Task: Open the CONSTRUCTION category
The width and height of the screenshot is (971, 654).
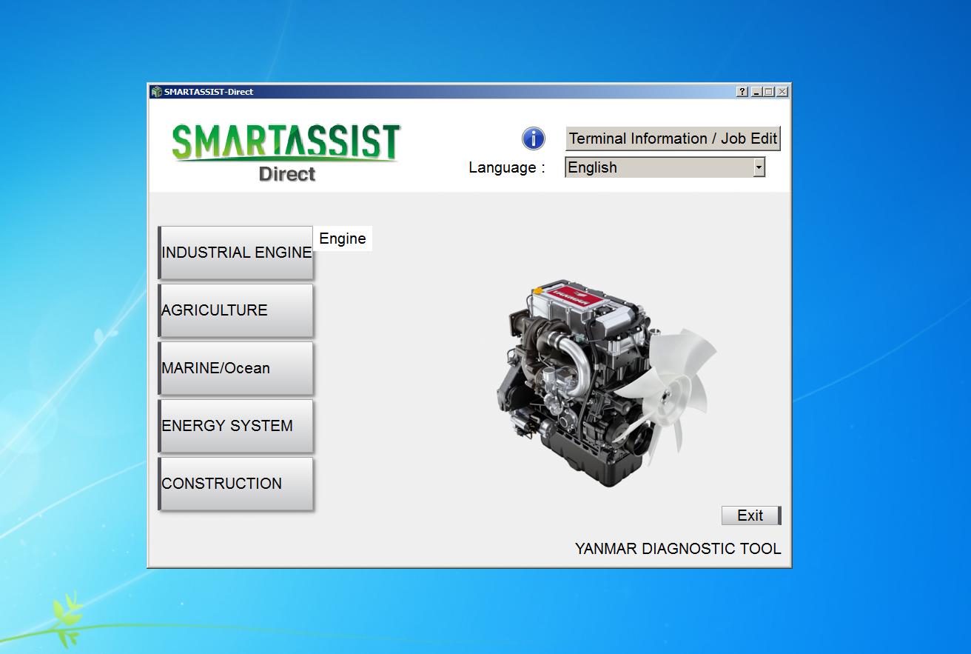Action: (235, 483)
